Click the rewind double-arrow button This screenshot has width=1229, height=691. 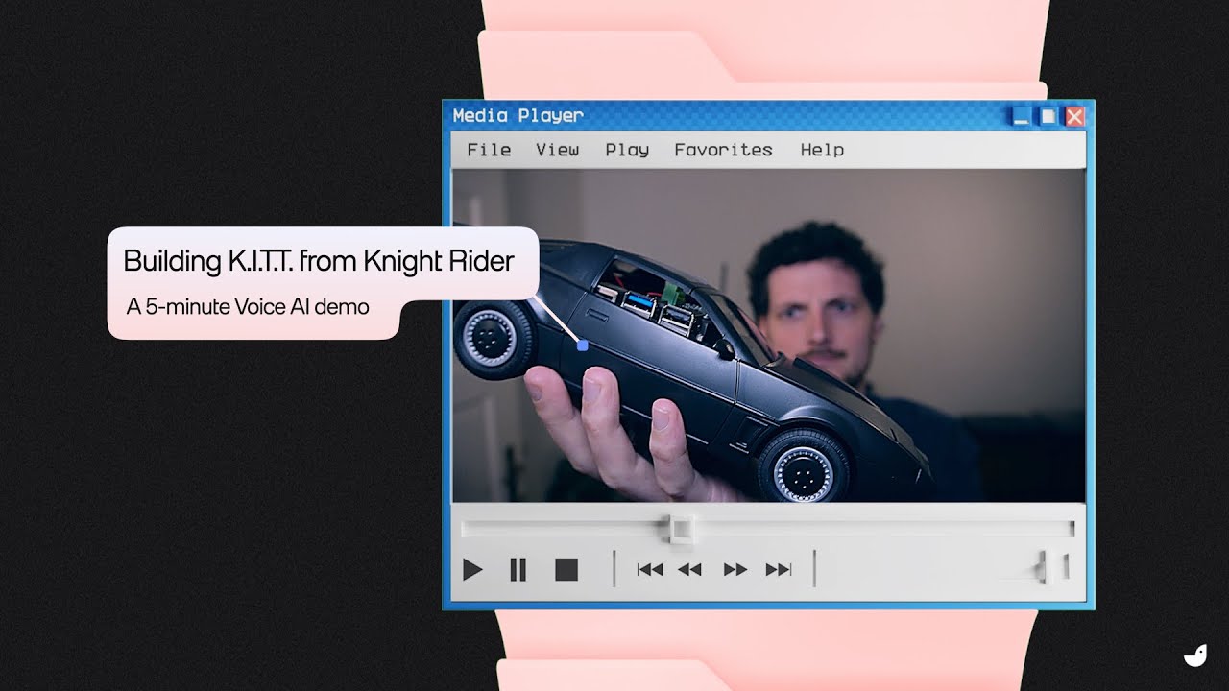click(689, 570)
